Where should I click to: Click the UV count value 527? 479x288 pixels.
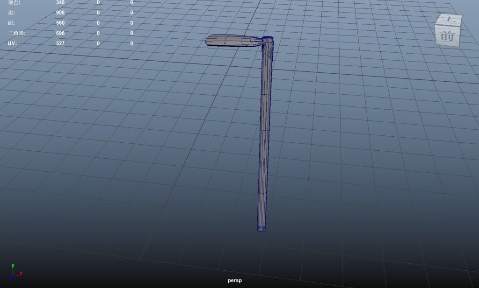coord(60,43)
